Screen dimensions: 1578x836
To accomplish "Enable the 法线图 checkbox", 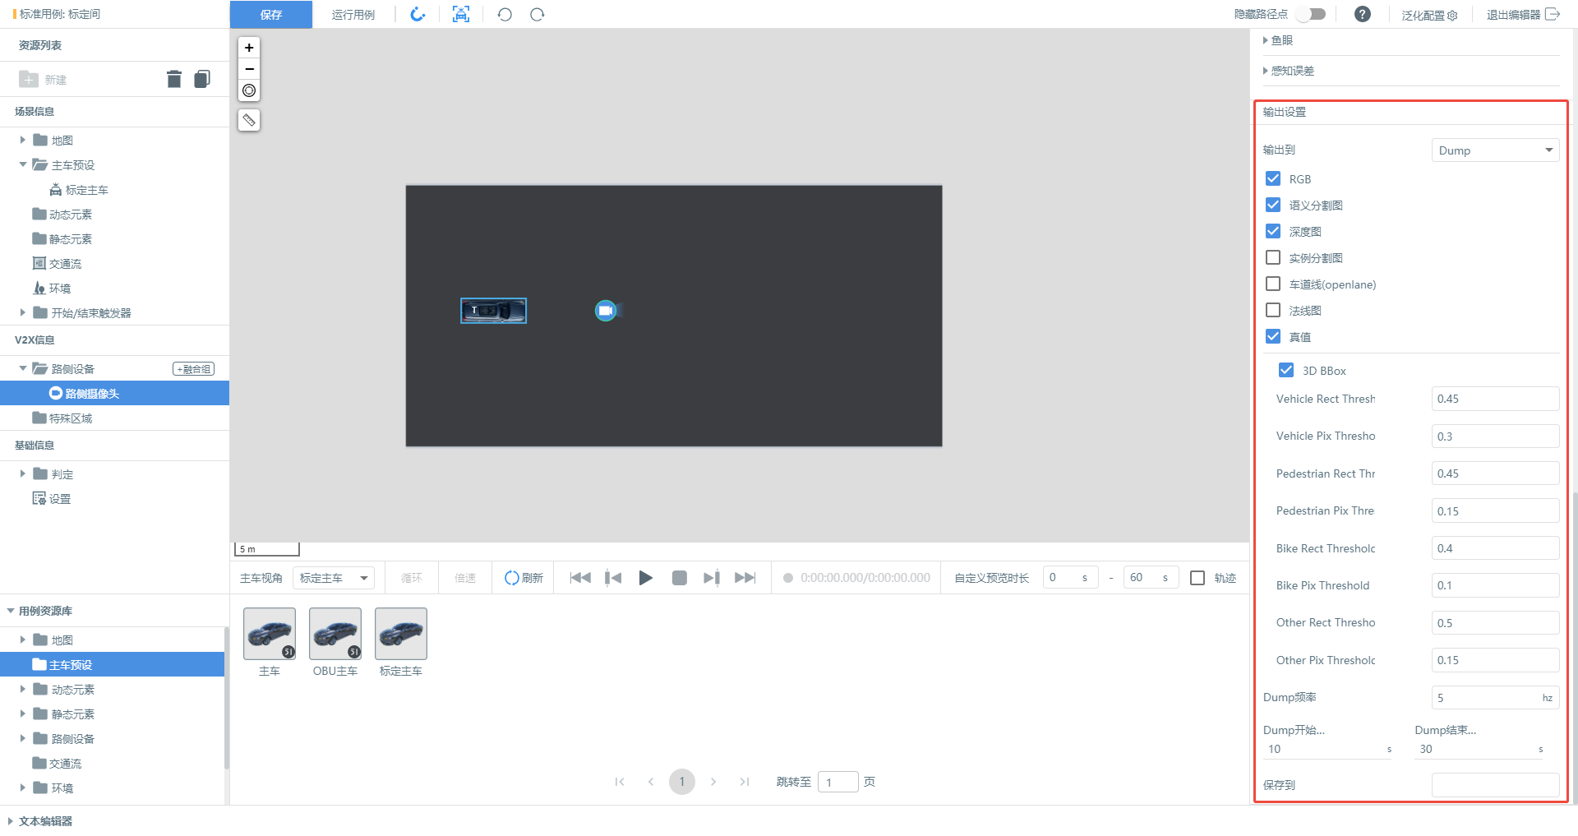I will [1273, 310].
